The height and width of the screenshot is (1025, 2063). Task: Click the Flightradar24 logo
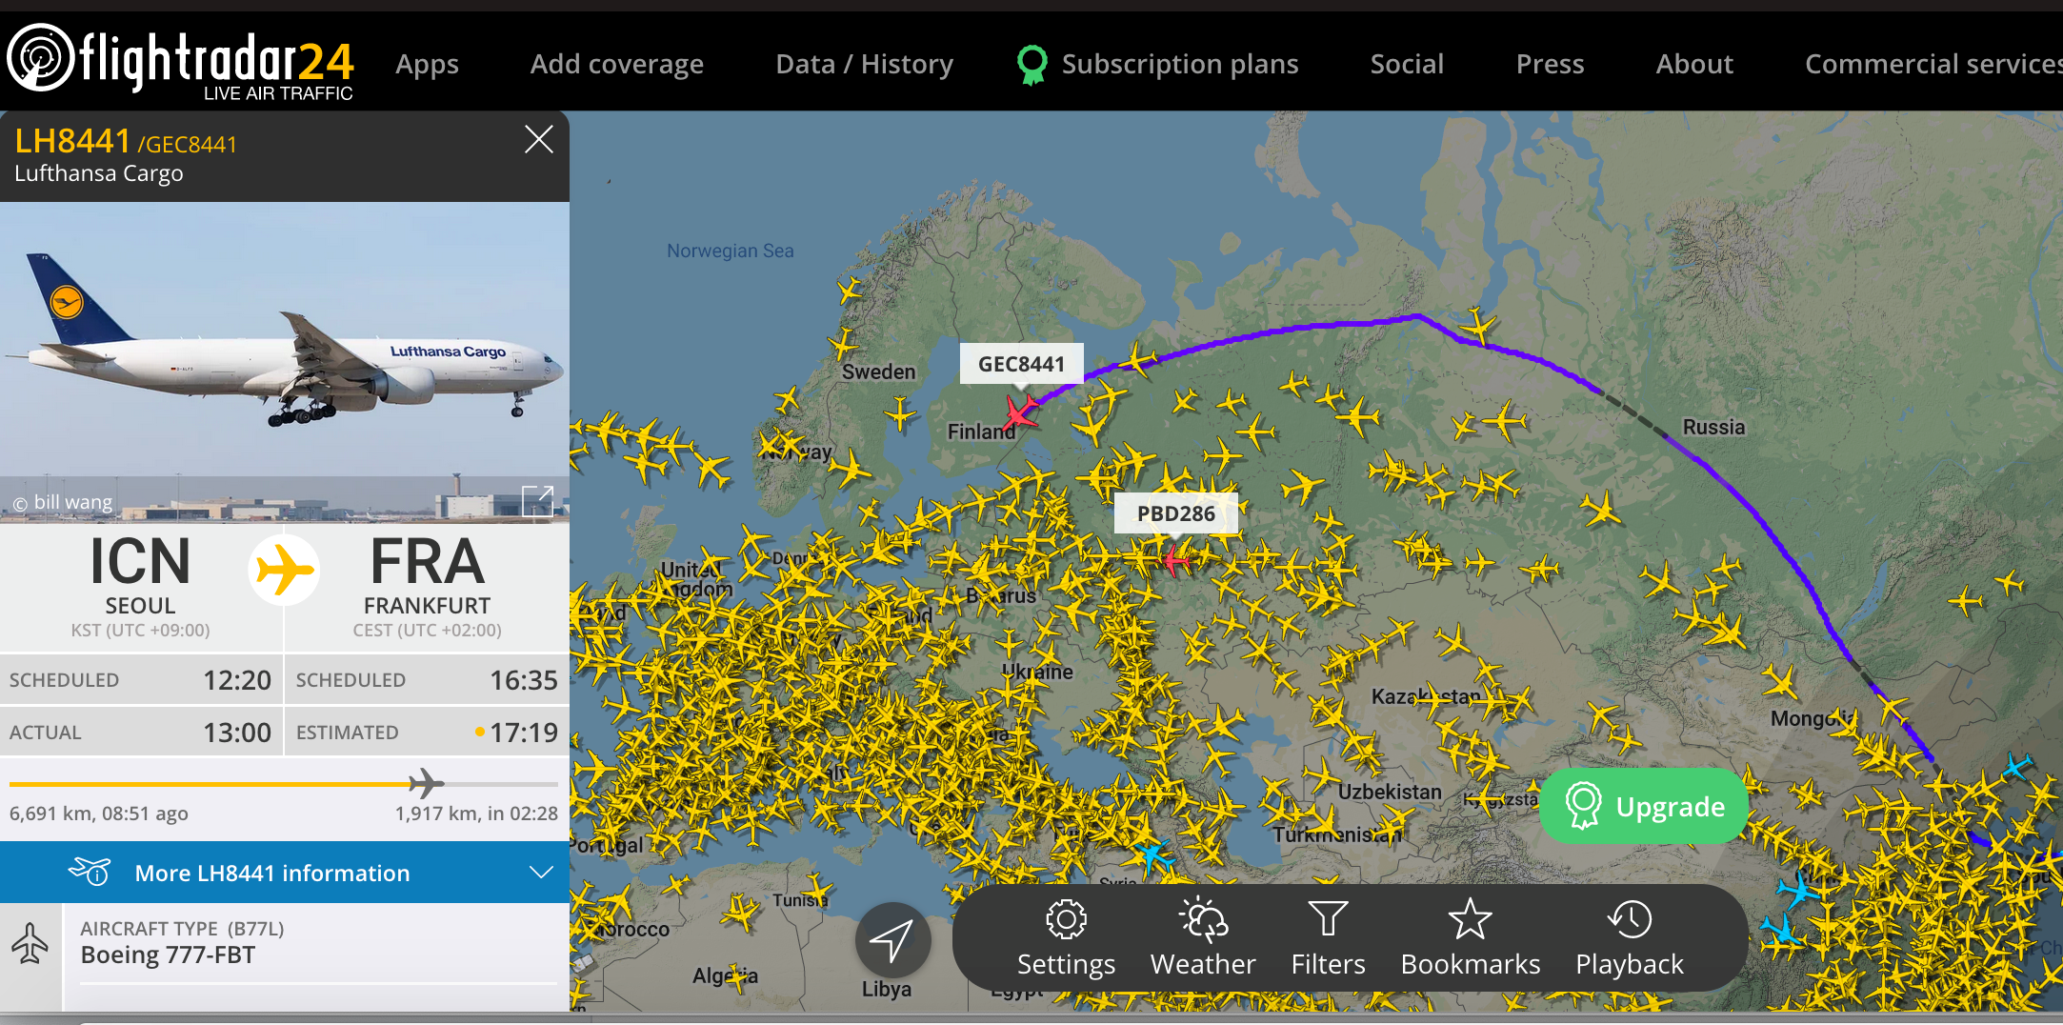(x=181, y=61)
